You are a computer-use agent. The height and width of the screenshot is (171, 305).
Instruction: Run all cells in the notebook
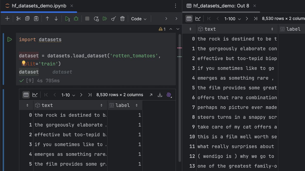(x=105, y=18)
